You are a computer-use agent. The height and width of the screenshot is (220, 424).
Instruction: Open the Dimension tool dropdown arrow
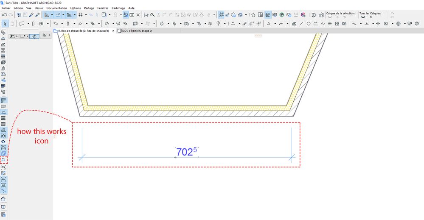pos(239,24)
